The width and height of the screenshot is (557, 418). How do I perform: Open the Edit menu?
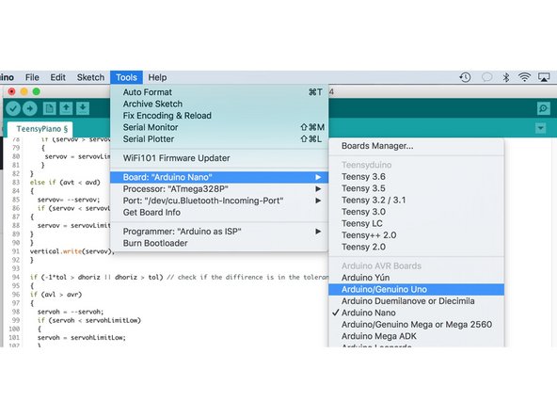tap(58, 77)
